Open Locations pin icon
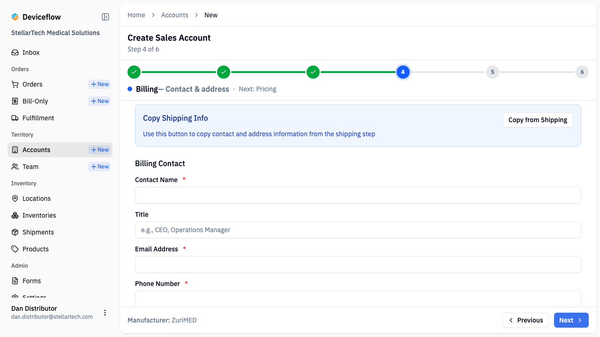This screenshot has height=337, width=600. point(15,198)
